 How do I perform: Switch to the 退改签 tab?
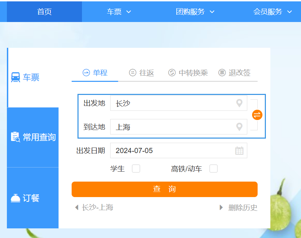coord(235,73)
